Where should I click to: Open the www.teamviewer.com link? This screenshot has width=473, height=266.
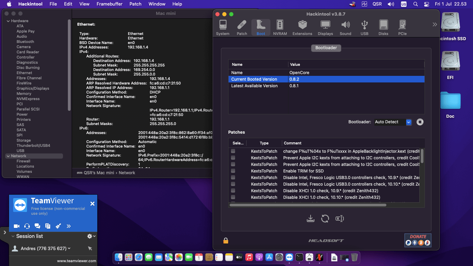(77, 261)
